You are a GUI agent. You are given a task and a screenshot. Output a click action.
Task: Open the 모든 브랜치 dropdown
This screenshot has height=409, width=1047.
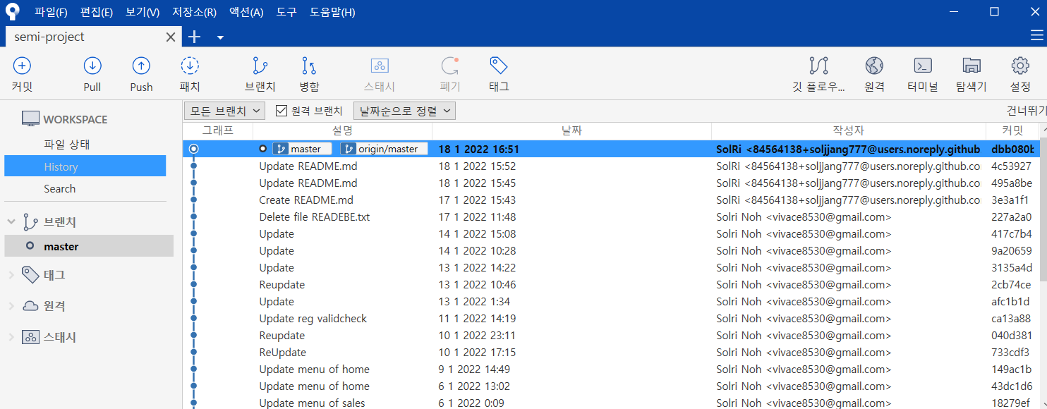tap(224, 111)
